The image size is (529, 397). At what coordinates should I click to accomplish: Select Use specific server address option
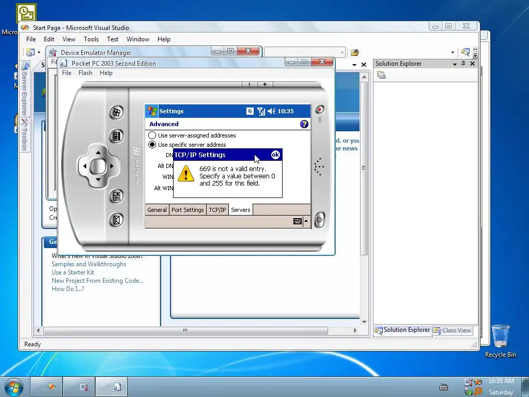coord(187,145)
